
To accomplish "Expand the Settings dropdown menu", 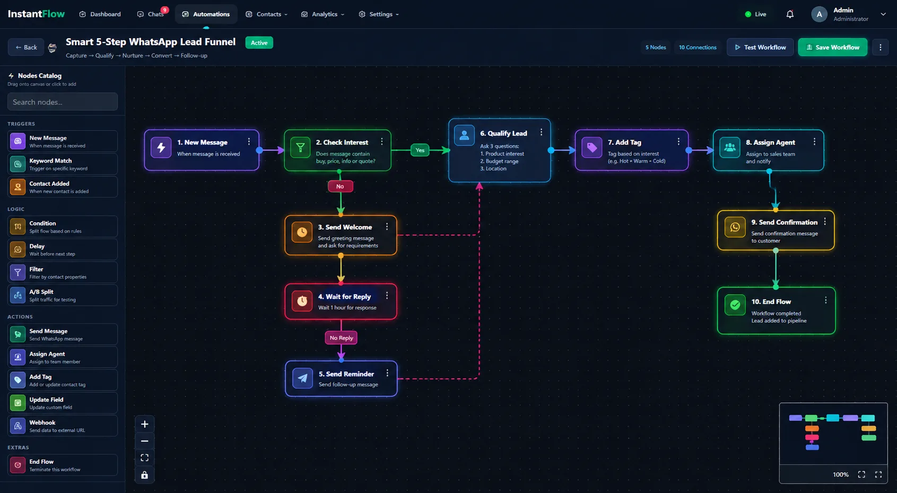I will click(379, 14).
